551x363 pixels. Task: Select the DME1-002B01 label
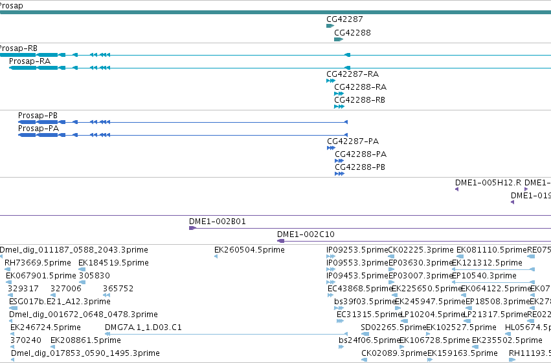(x=218, y=222)
